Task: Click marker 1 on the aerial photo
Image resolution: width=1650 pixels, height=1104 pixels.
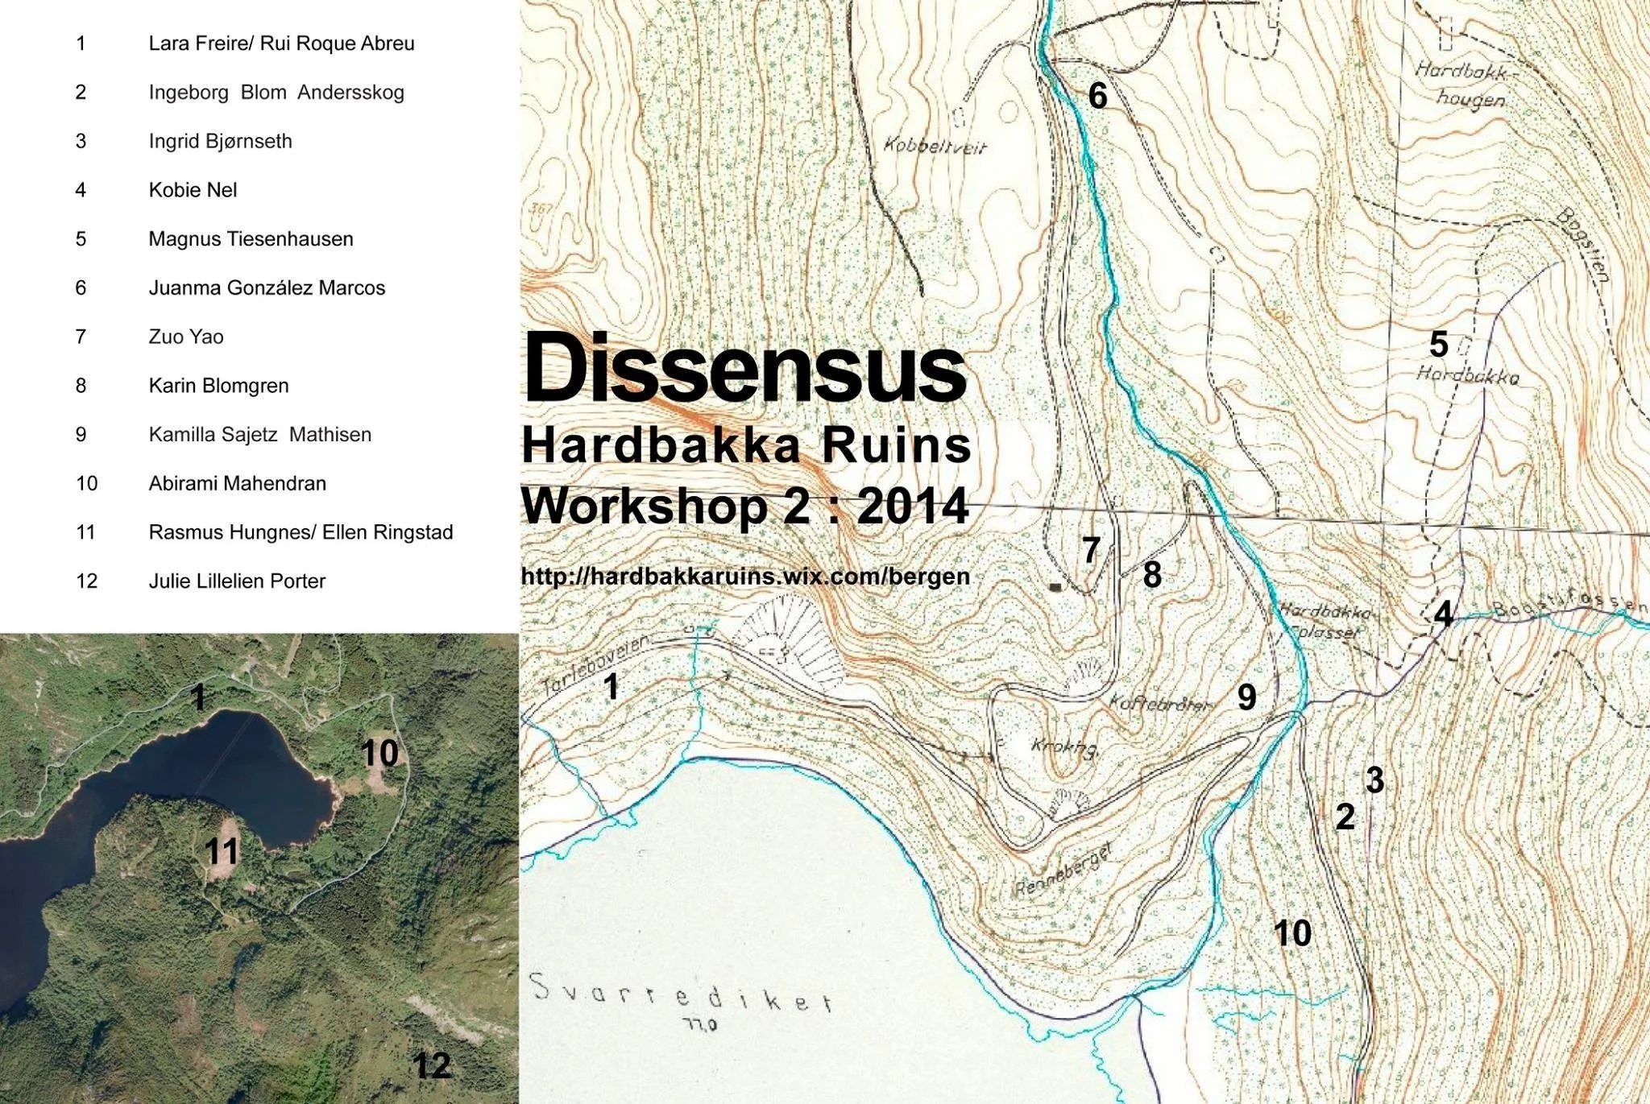Action: point(198,698)
